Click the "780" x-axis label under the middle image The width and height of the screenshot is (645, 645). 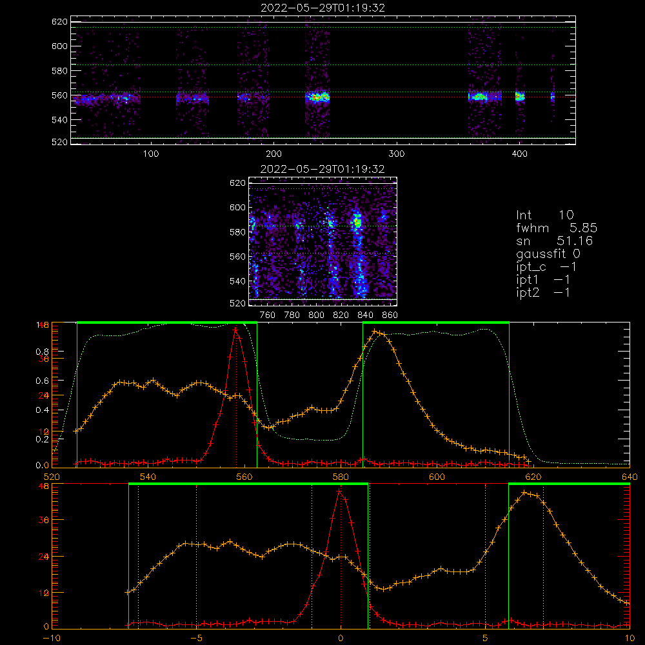click(x=292, y=315)
